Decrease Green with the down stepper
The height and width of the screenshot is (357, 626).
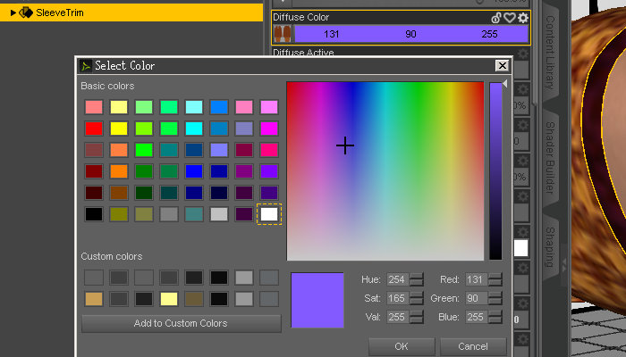495,302
